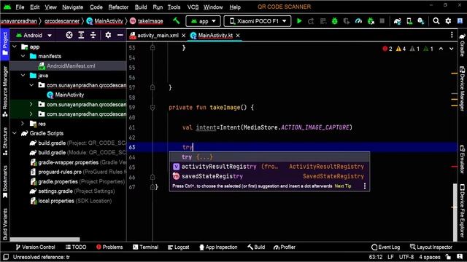Toggle the Bookmarks side tab
Viewport: 467px width, 262px height.
point(5,182)
